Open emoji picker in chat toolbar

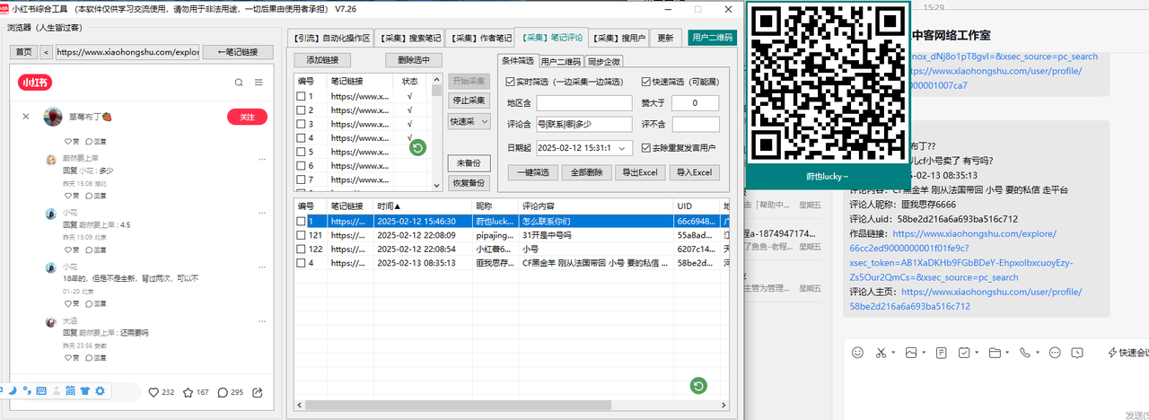tap(857, 353)
